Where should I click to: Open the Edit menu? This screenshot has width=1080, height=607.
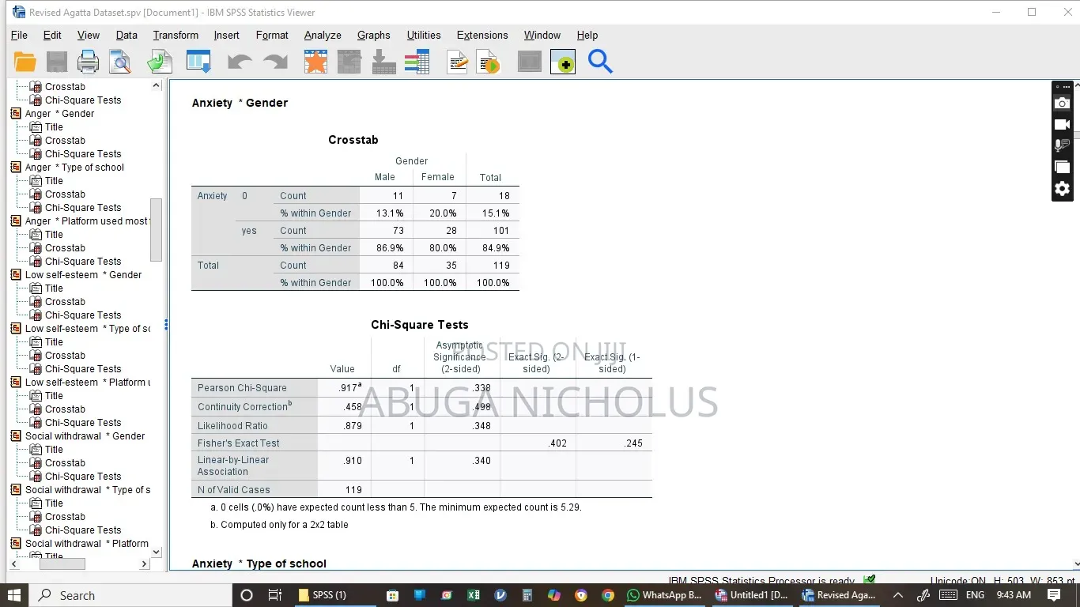pos(52,35)
